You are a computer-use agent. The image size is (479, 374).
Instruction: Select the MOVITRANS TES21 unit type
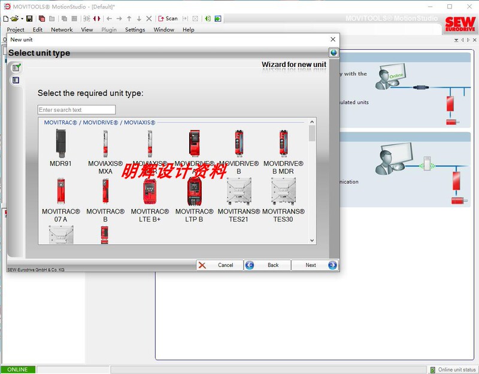(239, 200)
